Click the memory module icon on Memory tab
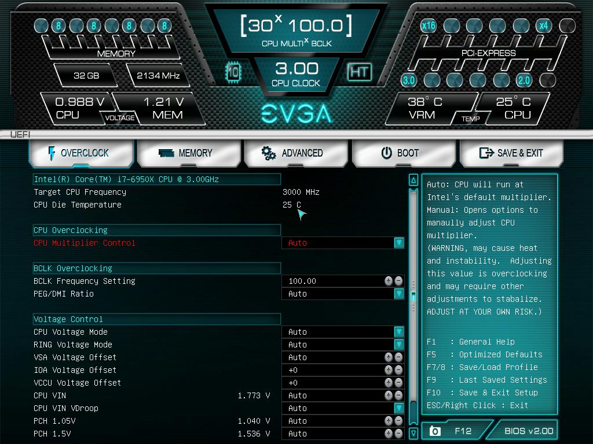The height and width of the screenshot is (444, 593). click(166, 152)
